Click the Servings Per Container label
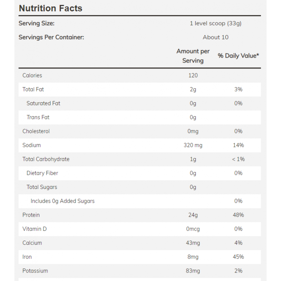 pyautogui.click(x=51, y=37)
